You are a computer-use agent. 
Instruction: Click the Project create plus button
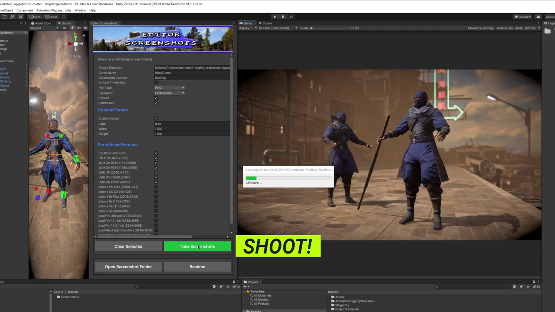click(245, 286)
